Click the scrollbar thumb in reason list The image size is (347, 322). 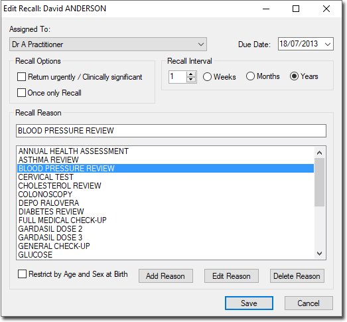[319, 183]
